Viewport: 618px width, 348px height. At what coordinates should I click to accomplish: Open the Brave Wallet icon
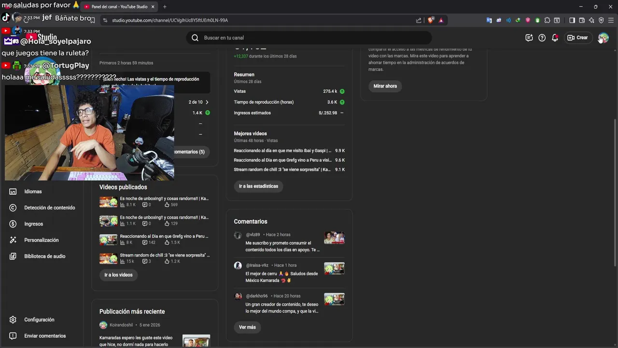click(x=582, y=20)
